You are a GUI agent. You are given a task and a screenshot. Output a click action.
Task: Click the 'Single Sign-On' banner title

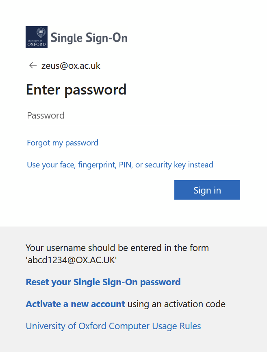pos(89,38)
